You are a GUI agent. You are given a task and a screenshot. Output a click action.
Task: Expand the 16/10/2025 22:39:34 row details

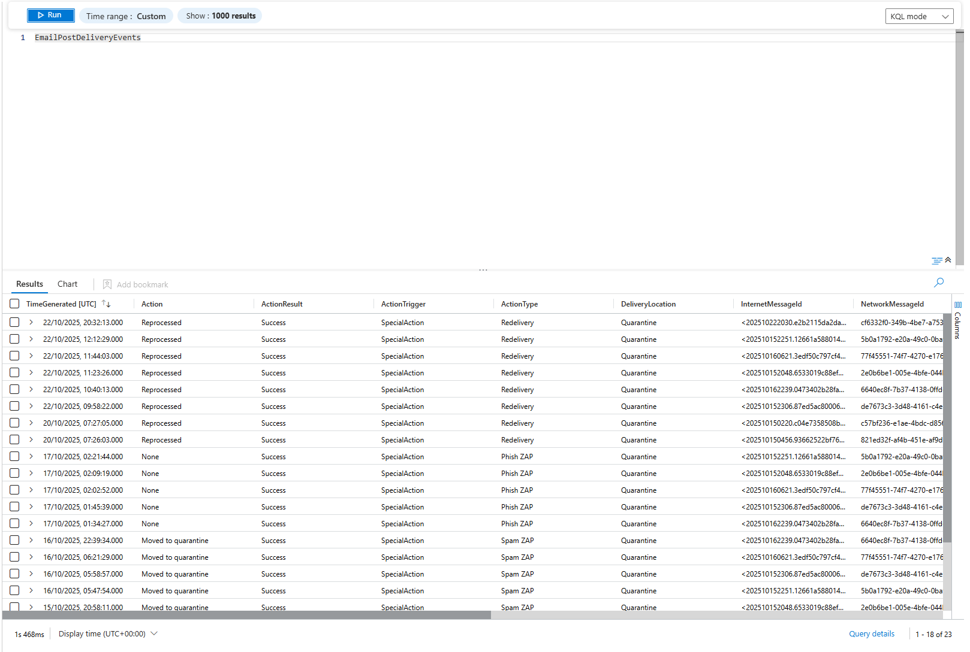tap(31, 540)
